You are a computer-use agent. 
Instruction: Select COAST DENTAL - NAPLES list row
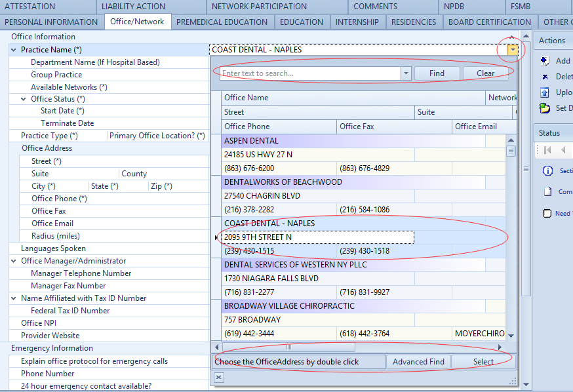(353, 224)
